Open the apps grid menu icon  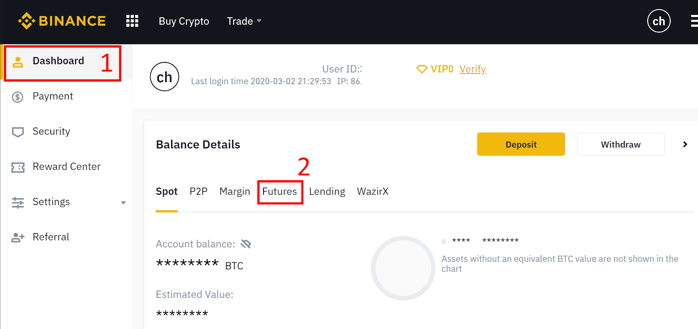(x=132, y=21)
